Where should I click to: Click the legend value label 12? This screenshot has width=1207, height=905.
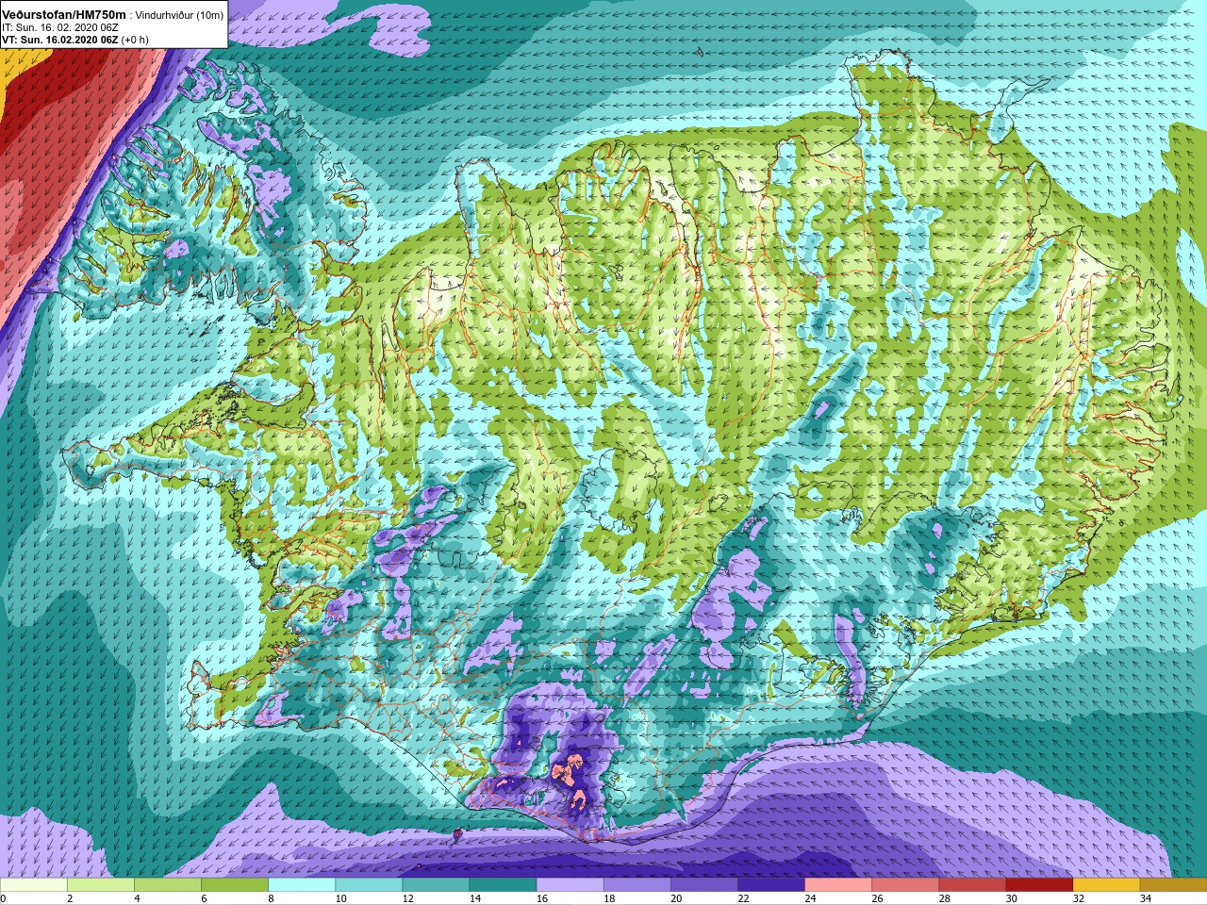tap(407, 898)
